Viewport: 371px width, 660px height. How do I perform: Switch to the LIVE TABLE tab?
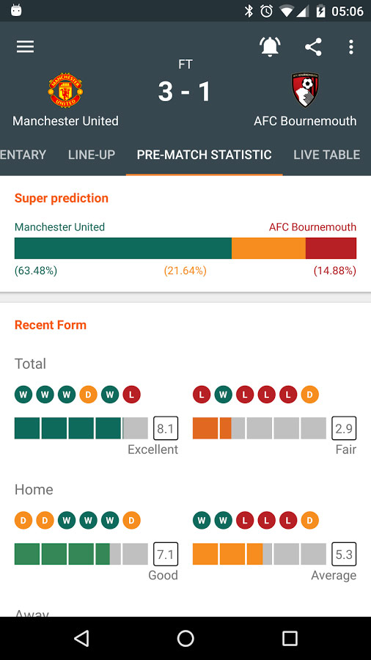(327, 155)
